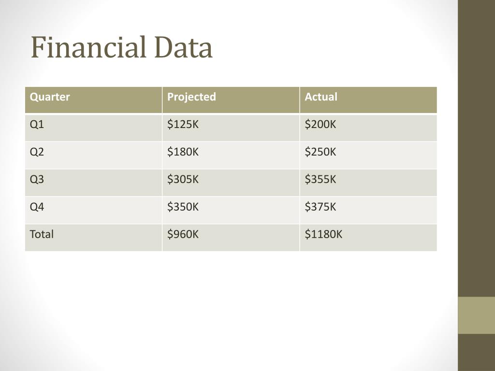
Task: Select the $305K projected cell
Action: tap(231, 183)
